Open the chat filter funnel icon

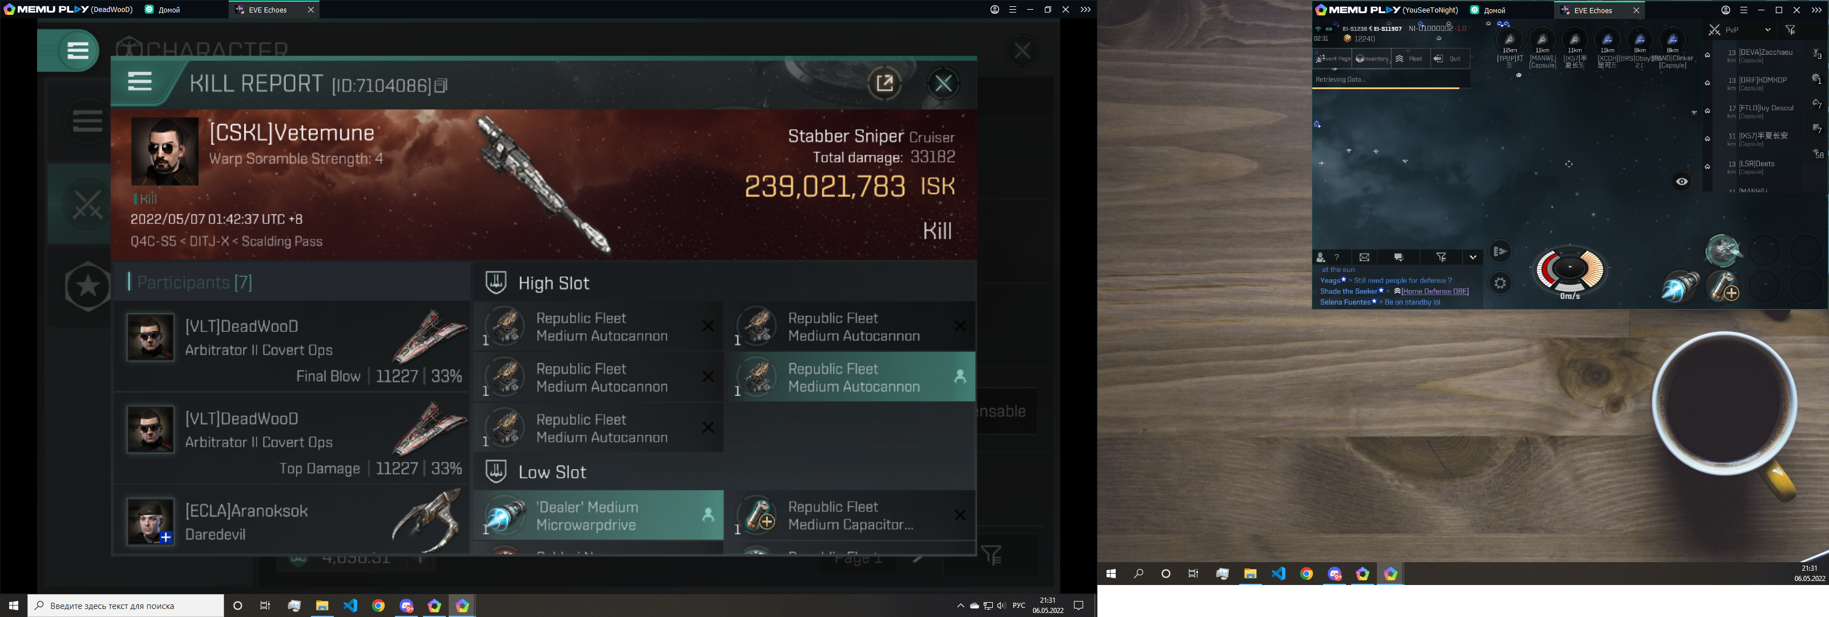1441,257
